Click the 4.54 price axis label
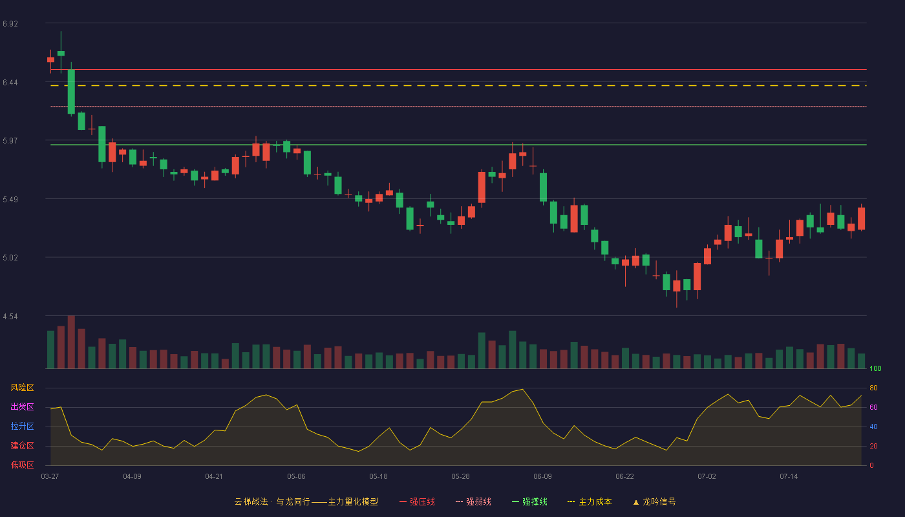Viewport: 905px width, 517px height. (10, 317)
